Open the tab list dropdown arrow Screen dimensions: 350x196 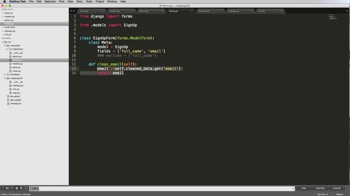point(347,11)
